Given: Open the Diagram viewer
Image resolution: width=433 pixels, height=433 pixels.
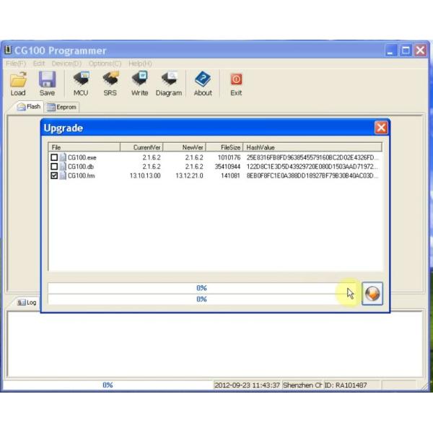Looking at the screenshot, I should click(169, 79).
